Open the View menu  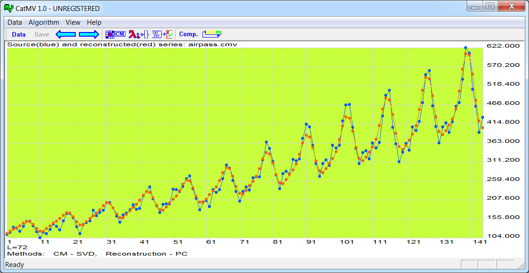click(73, 22)
